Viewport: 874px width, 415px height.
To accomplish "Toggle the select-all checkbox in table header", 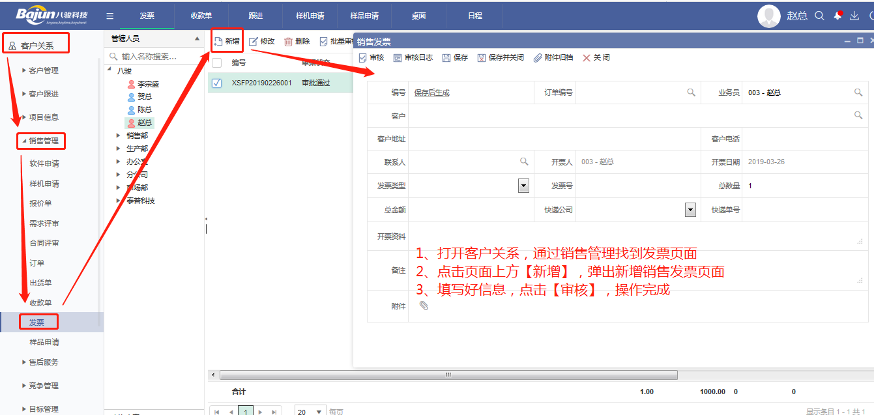I will (x=217, y=63).
